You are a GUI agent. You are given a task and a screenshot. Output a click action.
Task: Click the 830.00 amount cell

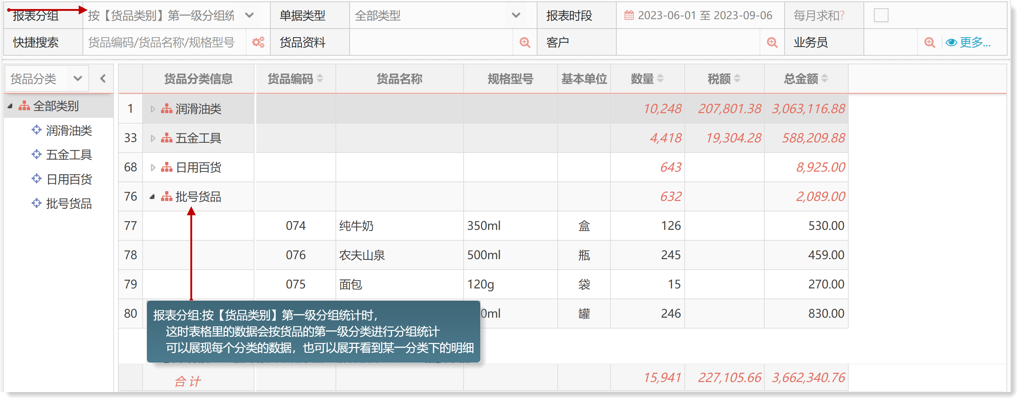tap(806, 314)
